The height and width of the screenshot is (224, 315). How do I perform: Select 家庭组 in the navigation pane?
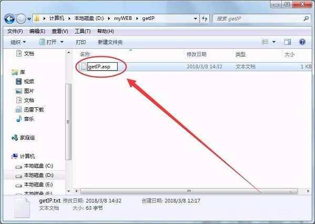point(27,138)
